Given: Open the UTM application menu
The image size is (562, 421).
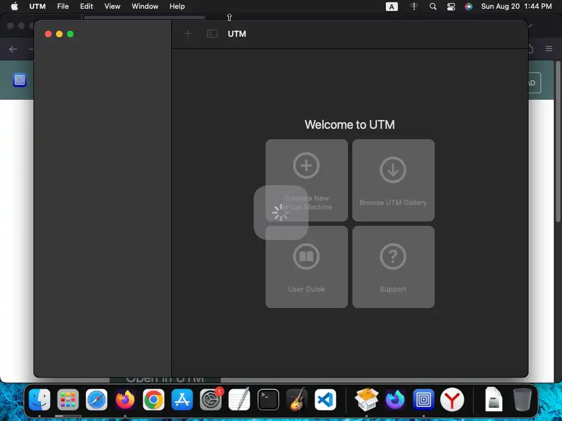Looking at the screenshot, I should [x=37, y=7].
